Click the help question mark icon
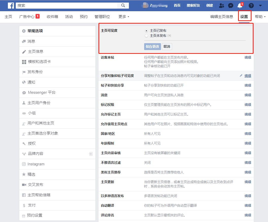 [251, 6]
